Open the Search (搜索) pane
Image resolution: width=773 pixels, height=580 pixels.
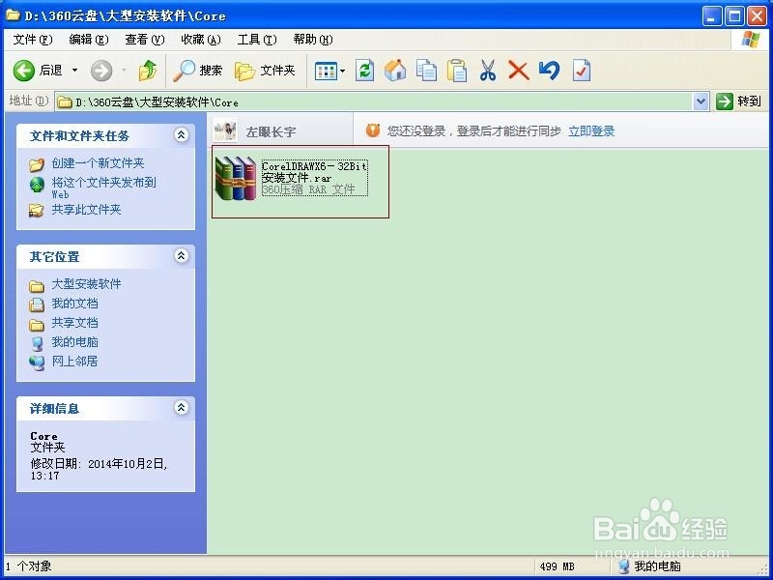198,71
